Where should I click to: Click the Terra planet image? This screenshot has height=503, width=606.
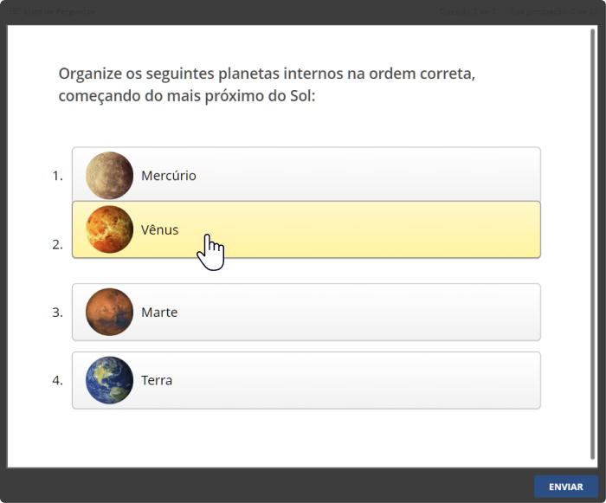109,380
